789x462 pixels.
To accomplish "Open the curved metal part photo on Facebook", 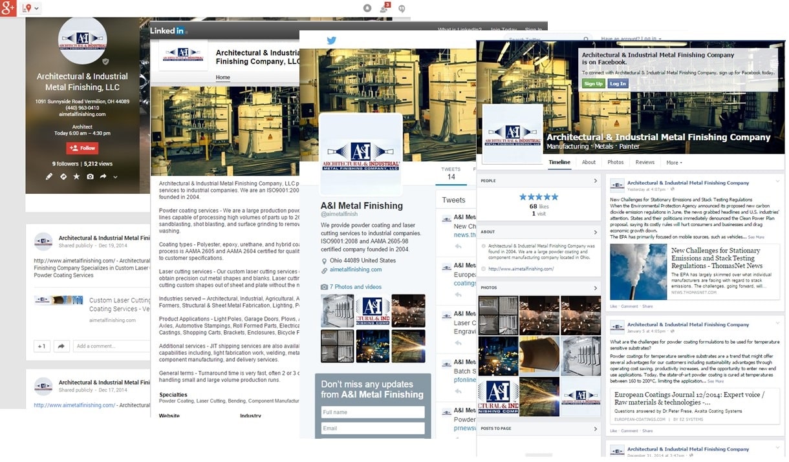I will pyautogui.click(x=539, y=356).
